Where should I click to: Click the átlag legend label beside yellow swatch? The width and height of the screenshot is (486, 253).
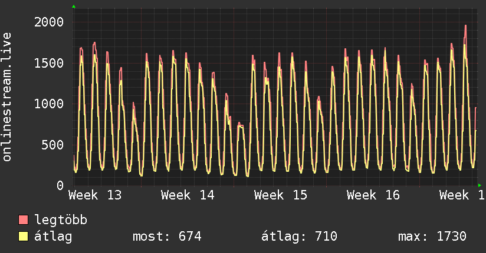pos(53,237)
